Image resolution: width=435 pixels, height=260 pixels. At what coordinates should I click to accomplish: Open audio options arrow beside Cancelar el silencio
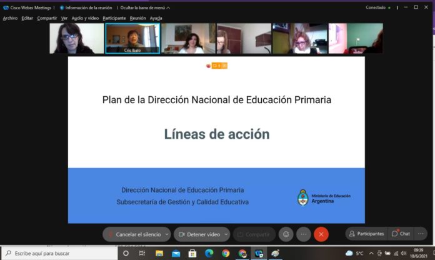167,234
